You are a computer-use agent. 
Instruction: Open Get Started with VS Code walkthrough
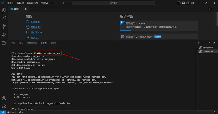[x=159, y=26]
